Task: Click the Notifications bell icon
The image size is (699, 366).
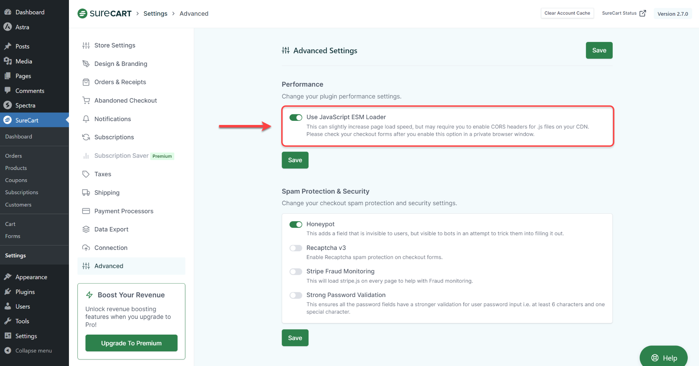Action: click(x=86, y=119)
